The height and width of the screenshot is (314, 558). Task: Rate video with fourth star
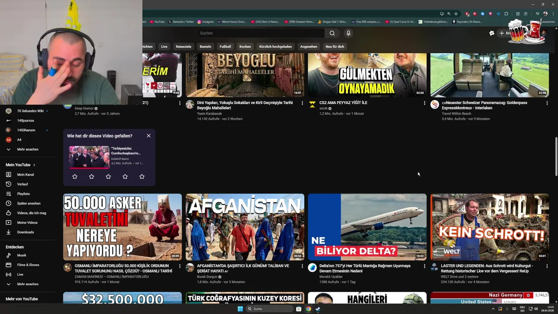tap(125, 177)
